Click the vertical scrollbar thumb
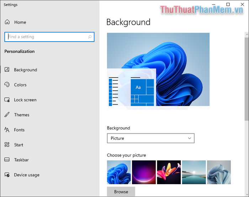The width and height of the screenshot is (249, 197). 247,79
